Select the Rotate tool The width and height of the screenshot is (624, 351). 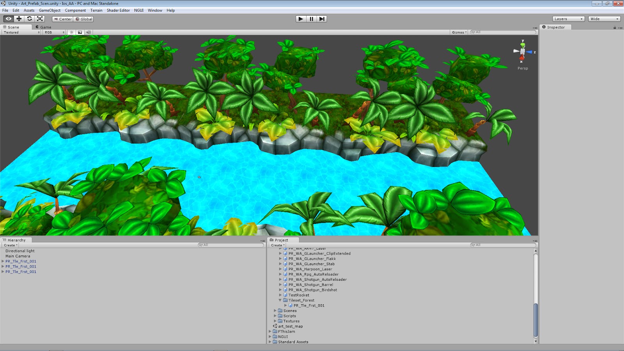pos(30,19)
